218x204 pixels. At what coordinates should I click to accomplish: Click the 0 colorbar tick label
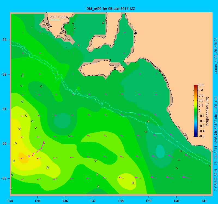200,111
